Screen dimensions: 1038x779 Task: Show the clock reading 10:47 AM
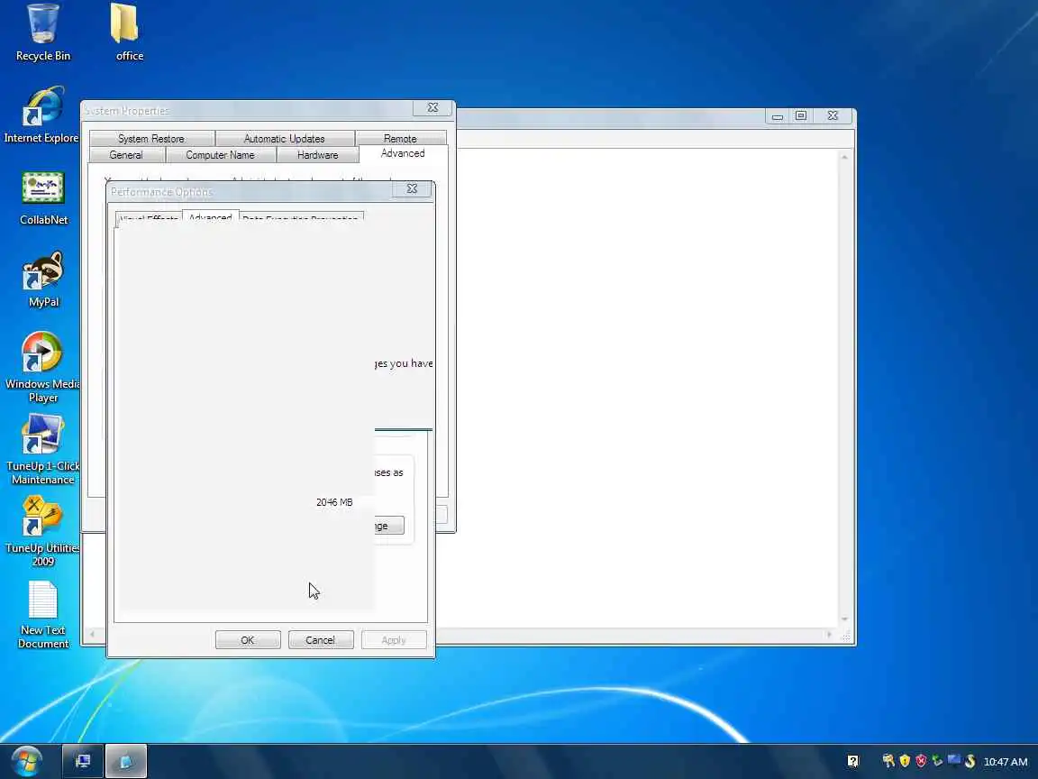coord(1005,762)
